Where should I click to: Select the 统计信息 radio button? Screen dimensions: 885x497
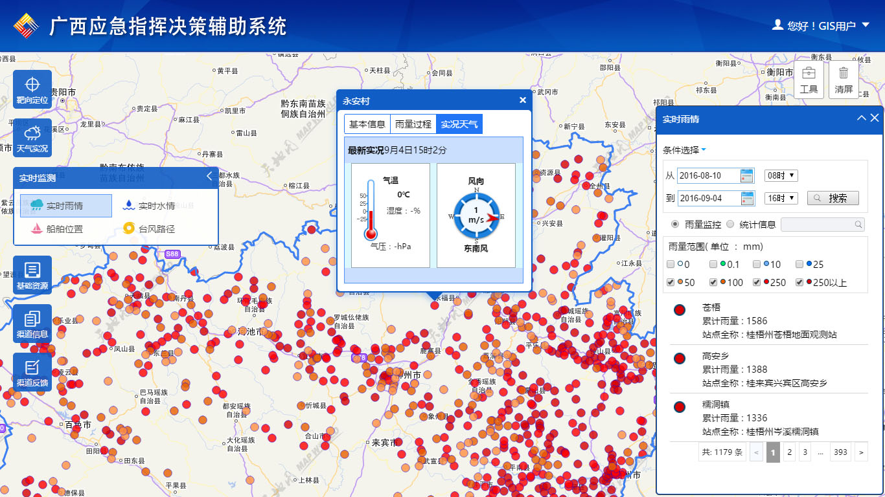[730, 224]
